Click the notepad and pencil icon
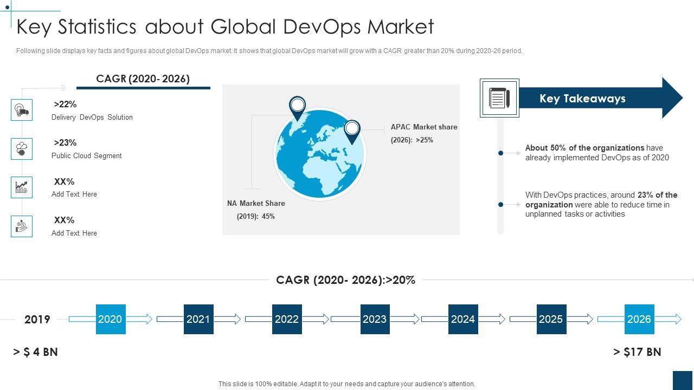This screenshot has height=390, width=694. click(x=499, y=98)
